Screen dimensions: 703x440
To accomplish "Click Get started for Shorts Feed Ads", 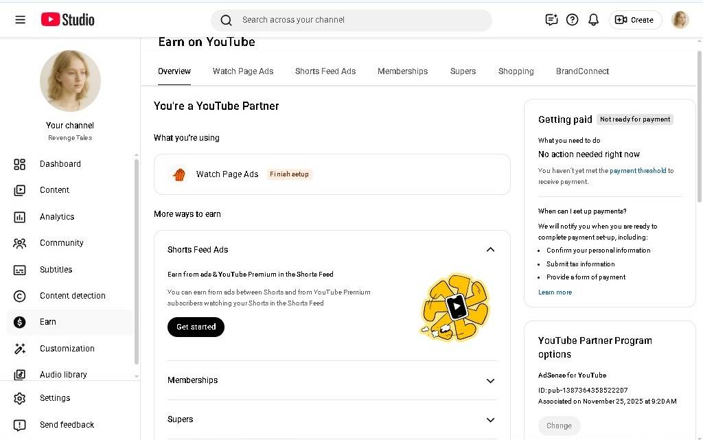I will pyautogui.click(x=196, y=327).
